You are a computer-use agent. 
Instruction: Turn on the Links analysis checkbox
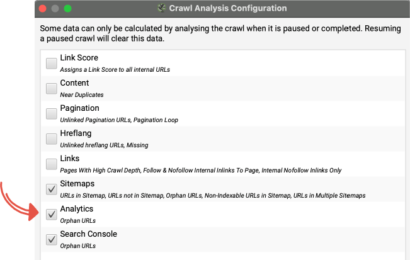(52, 164)
